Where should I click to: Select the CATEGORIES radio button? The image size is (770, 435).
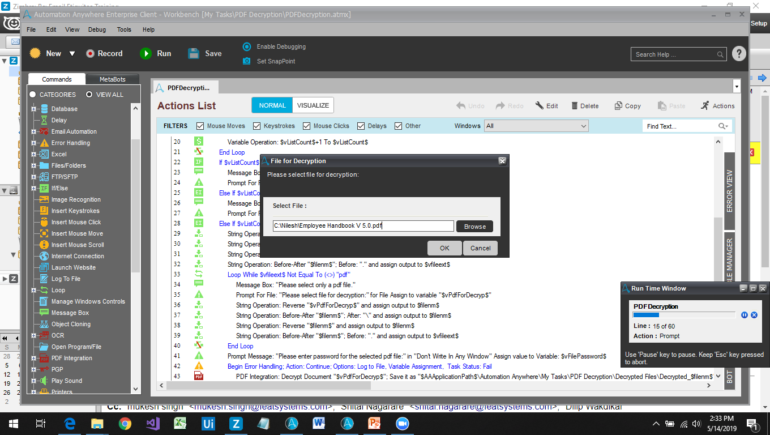tap(33, 95)
